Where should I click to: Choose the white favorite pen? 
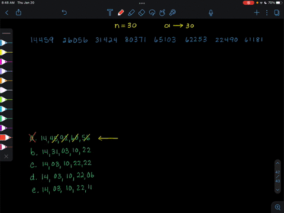6,90
